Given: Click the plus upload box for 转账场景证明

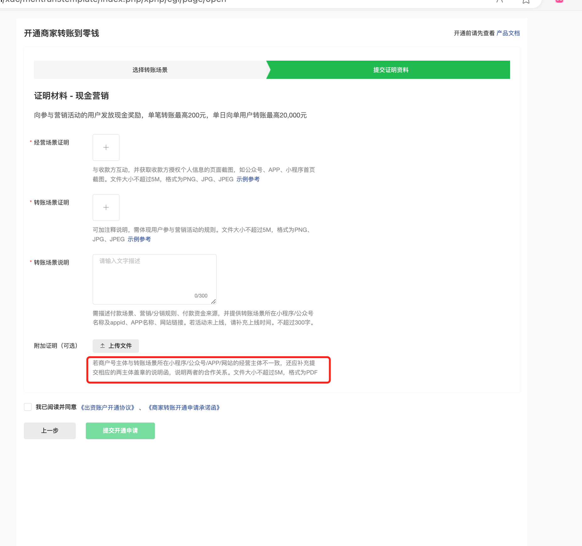Looking at the screenshot, I should 106,207.
